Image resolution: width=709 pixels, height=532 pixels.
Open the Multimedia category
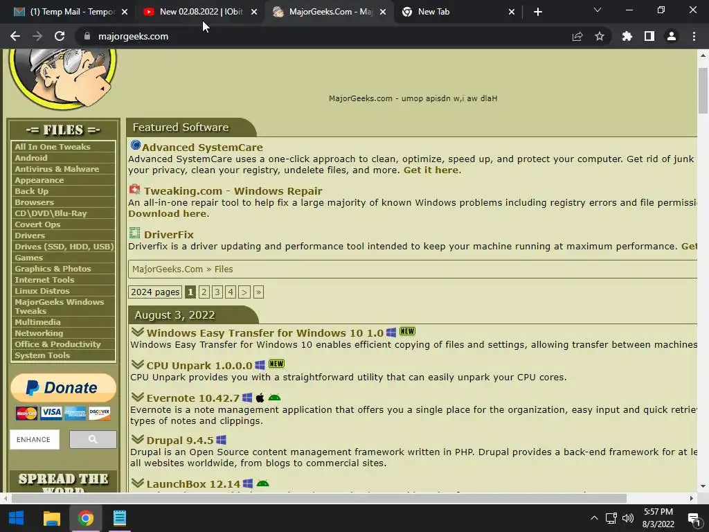click(37, 322)
